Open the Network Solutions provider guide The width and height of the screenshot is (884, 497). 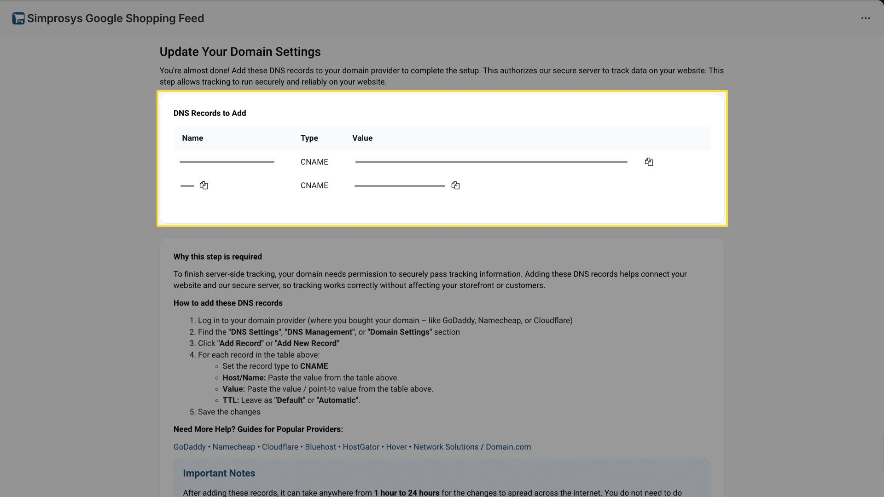pyautogui.click(x=446, y=447)
